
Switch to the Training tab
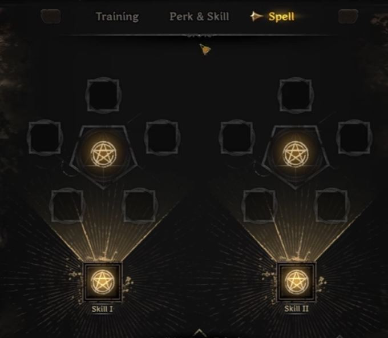click(x=118, y=17)
